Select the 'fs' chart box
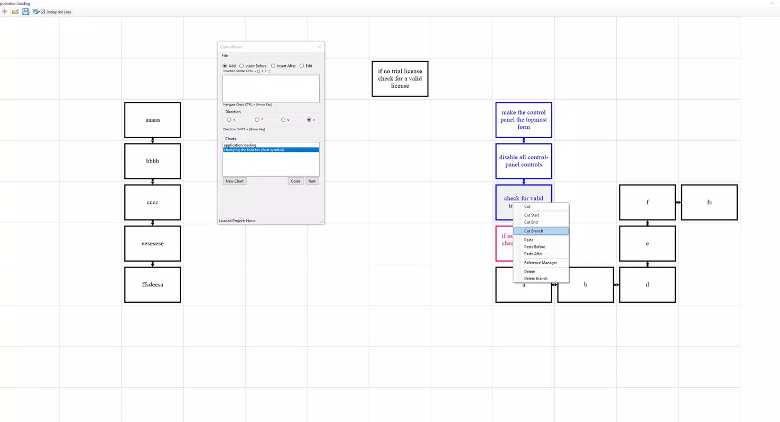Image resolution: width=780 pixels, height=422 pixels. click(x=709, y=203)
